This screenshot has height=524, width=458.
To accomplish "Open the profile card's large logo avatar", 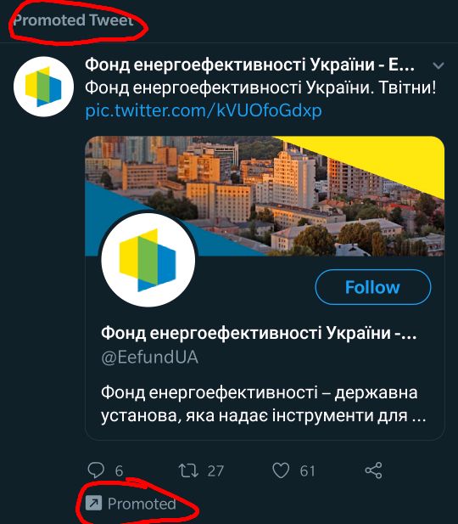I will coord(148,260).
